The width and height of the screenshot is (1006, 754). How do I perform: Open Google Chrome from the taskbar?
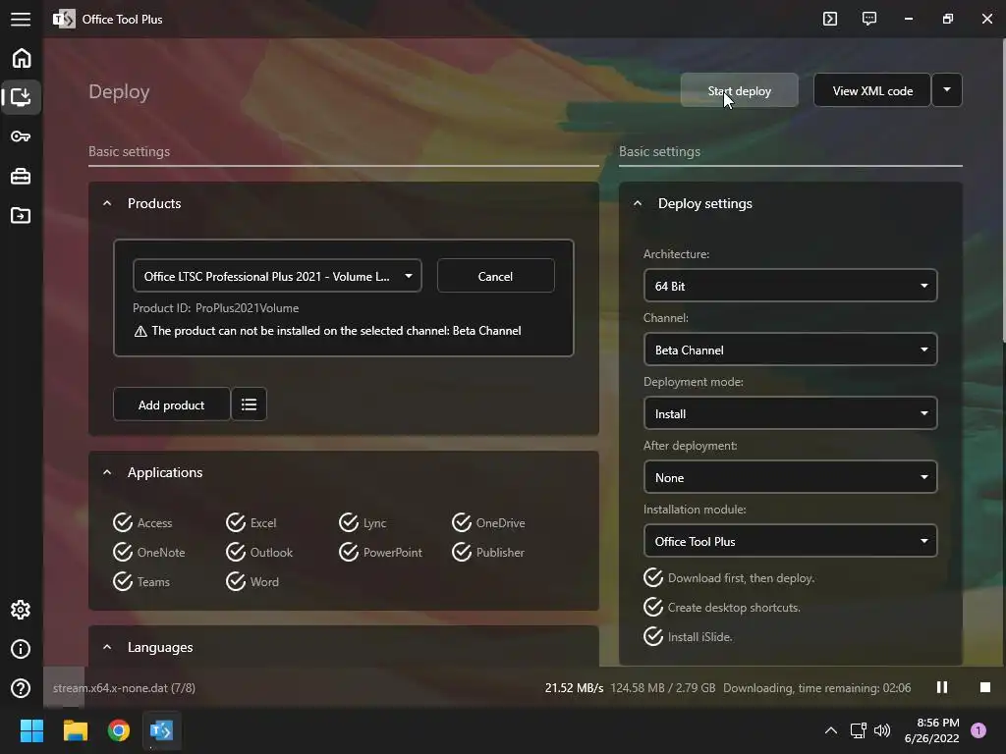coord(118,730)
